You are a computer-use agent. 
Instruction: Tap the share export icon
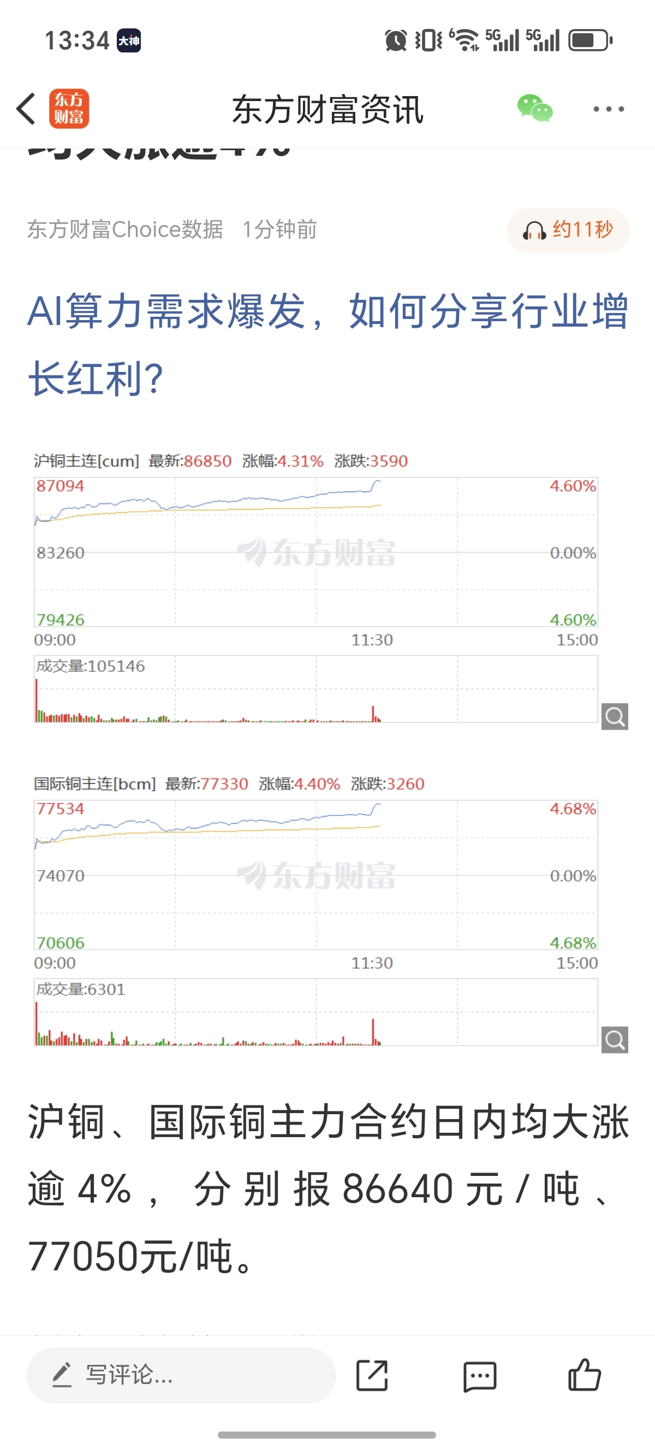click(x=372, y=1375)
